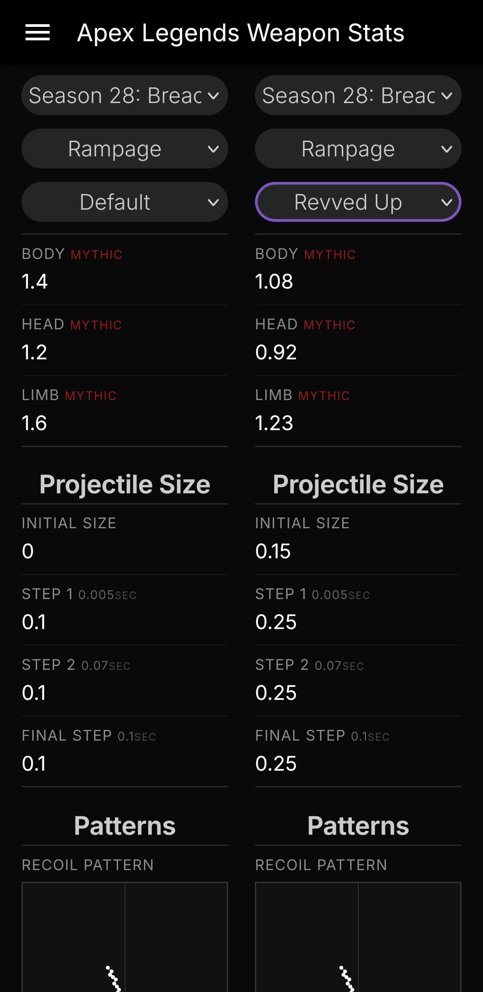
Task: Click chevron on left Rampage selector
Action: pos(213,149)
